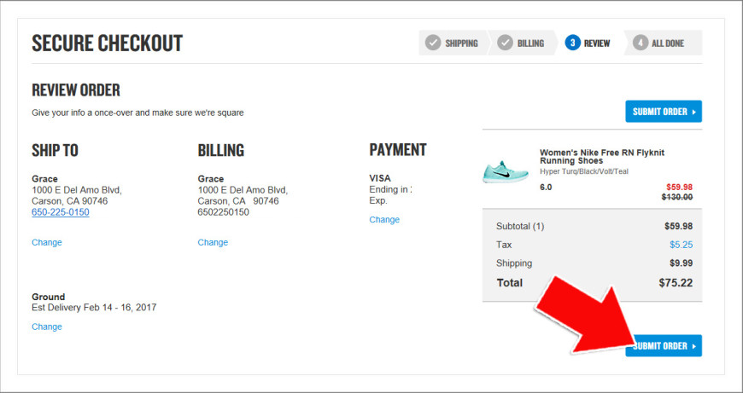The height and width of the screenshot is (393, 743).
Task: Go to the Shipping checkout step
Action: click(x=453, y=43)
